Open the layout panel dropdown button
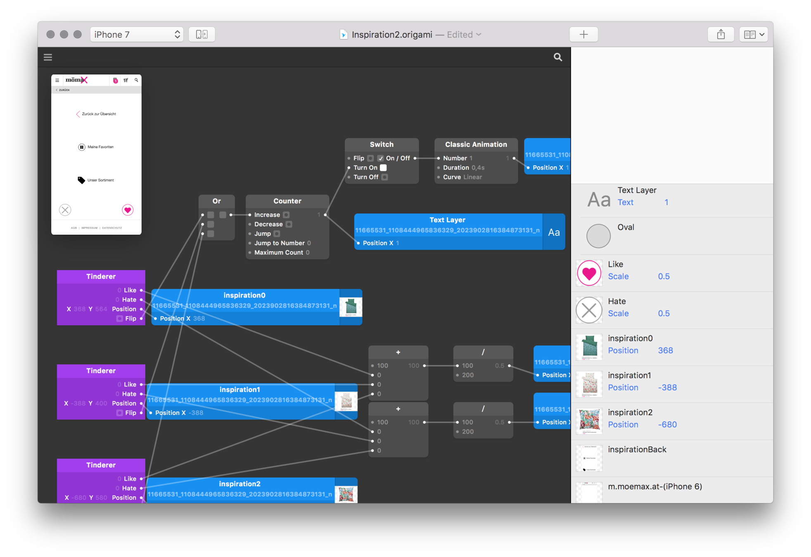 [x=754, y=34]
